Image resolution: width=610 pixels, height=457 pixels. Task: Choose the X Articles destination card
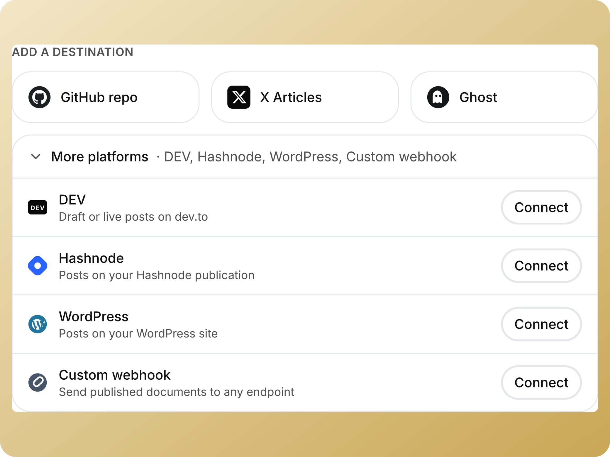point(305,97)
